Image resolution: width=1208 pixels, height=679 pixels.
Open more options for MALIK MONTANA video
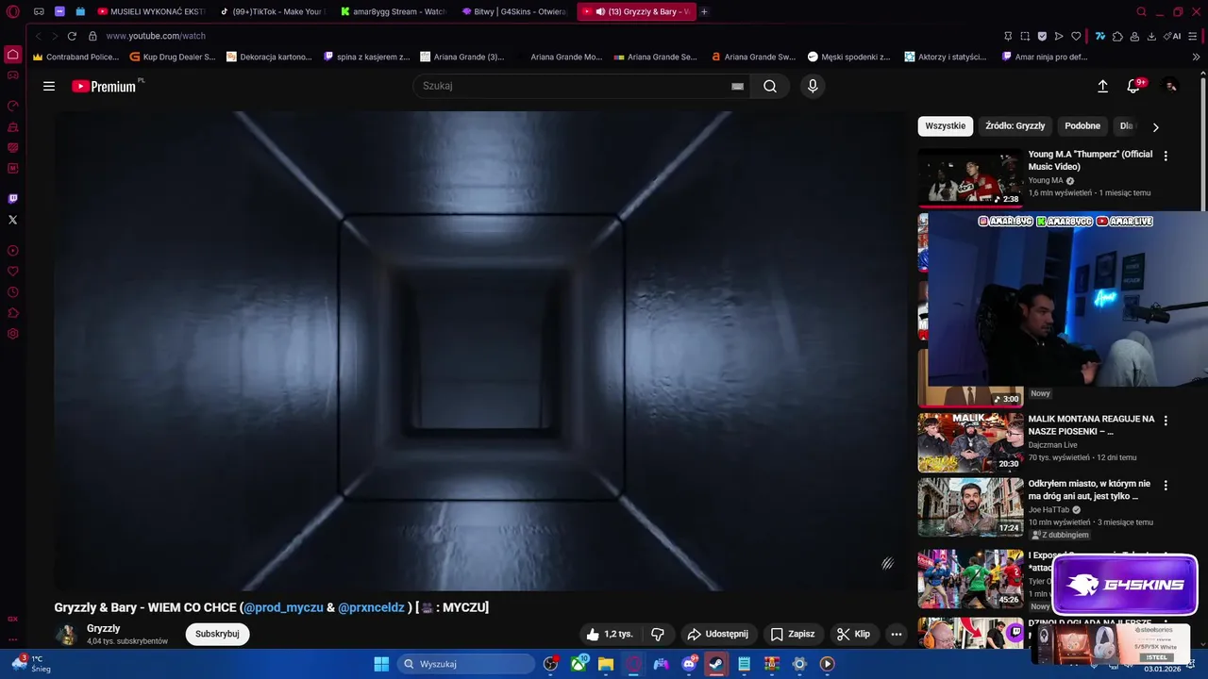click(1166, 421)
